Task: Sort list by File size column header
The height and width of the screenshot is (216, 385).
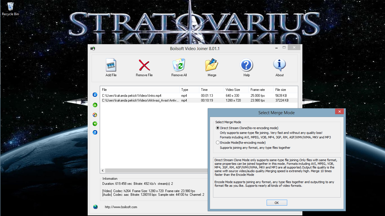Action: pos(286,89)
